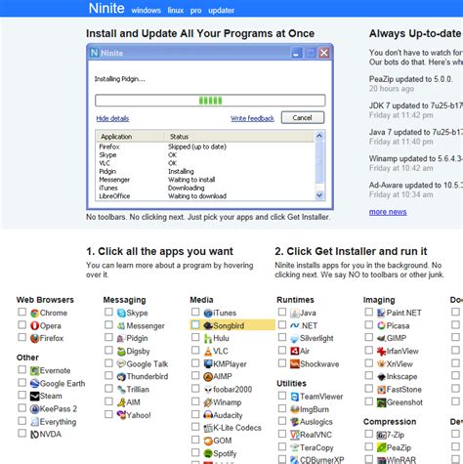Click the Inkscape label
The height and width of the screenshot is (464, 463).
point(401,377)
